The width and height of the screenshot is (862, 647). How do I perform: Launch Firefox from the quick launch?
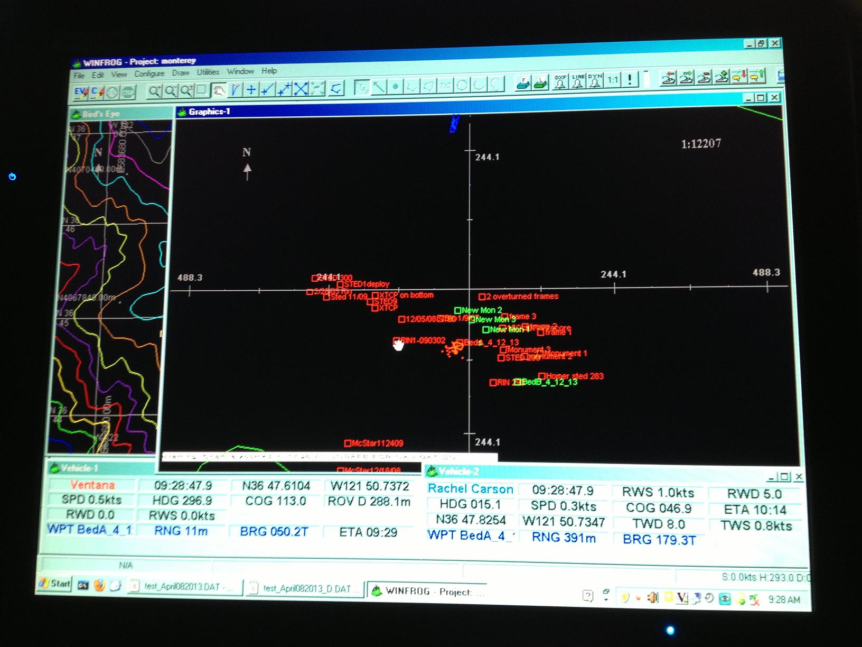tap(100, 585)
